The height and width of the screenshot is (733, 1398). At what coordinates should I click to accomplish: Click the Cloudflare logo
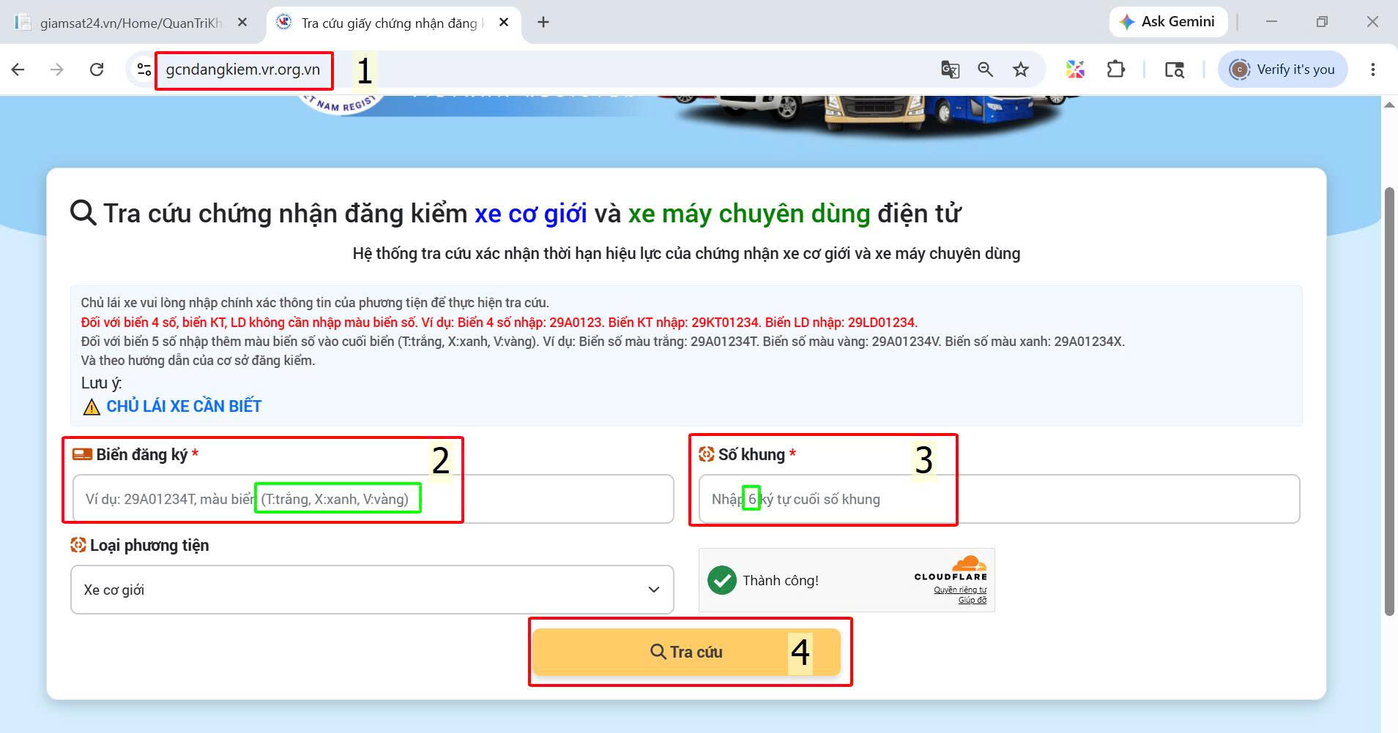(x=951, y=568)
